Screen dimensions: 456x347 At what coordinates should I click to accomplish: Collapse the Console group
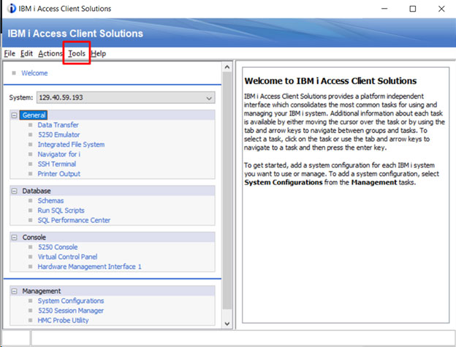click(14, 237)
